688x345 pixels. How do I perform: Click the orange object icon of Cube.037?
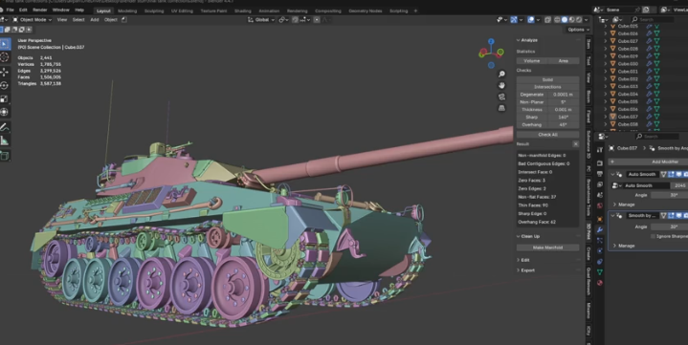[613, 117]
